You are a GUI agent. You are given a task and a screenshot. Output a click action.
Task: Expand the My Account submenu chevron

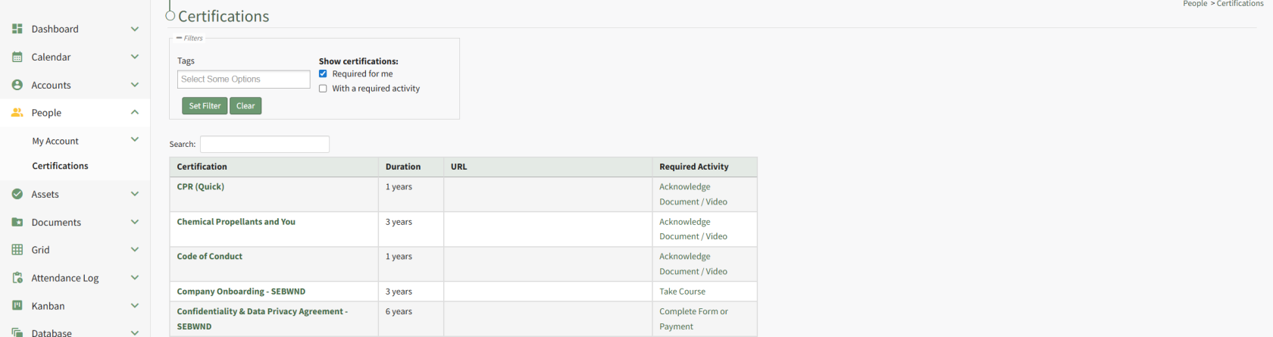[x=135, y=140]
